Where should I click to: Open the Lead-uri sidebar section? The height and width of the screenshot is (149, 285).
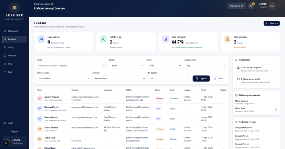tap(14, 39)
